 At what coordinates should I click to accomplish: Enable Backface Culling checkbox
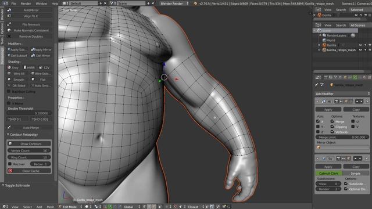[x=9, y=92]
